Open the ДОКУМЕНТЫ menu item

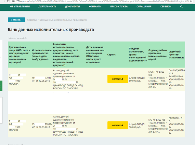[72, 6]
